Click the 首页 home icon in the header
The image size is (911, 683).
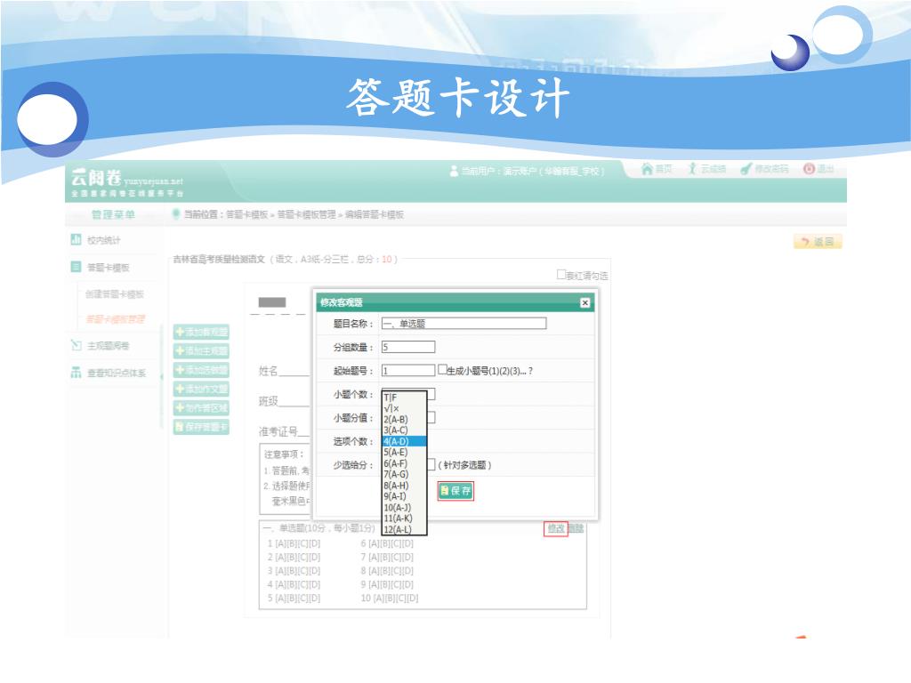(x=647, y=169)
